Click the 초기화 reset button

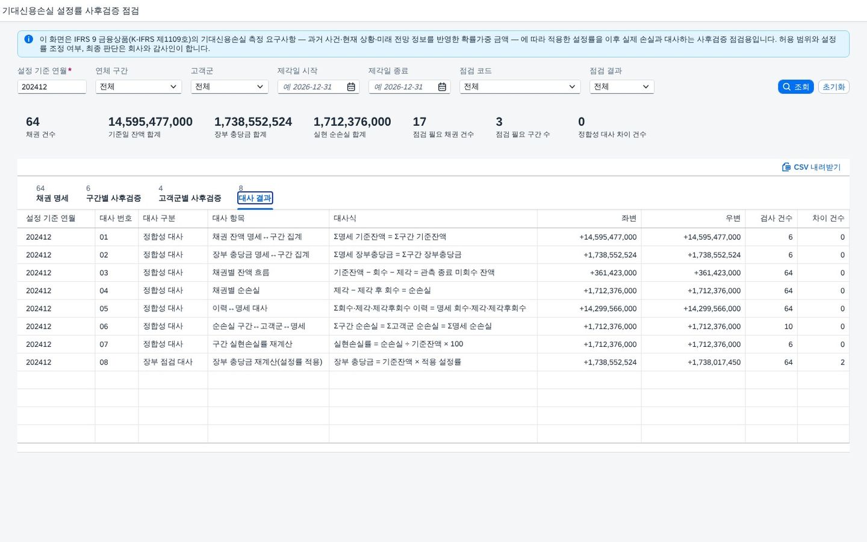[834, 87]
